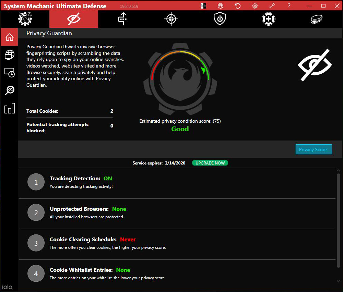Viewport: 343px width, 292px height.
Task: Click the privacy score gauge dial
Action: pos(180,79)
